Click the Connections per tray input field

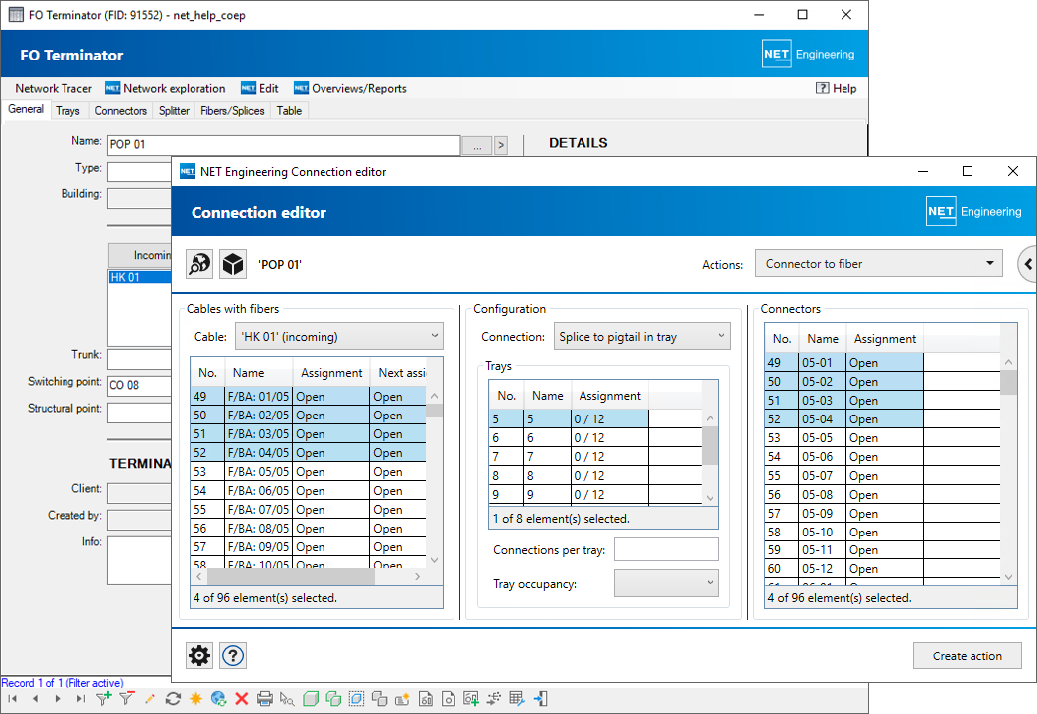pyautogui.click(x=666, y=549)
